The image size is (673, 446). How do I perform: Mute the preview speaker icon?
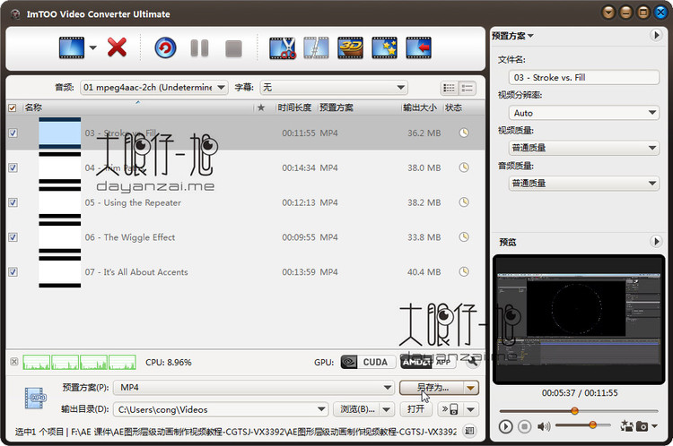point(544,426)
